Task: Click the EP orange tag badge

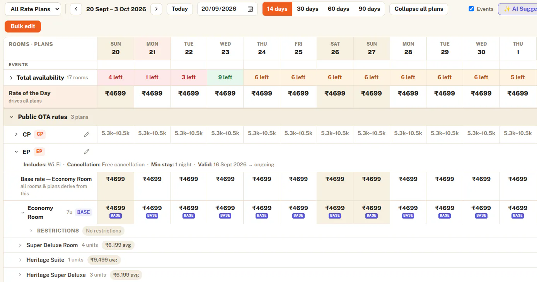Action: 39,152
